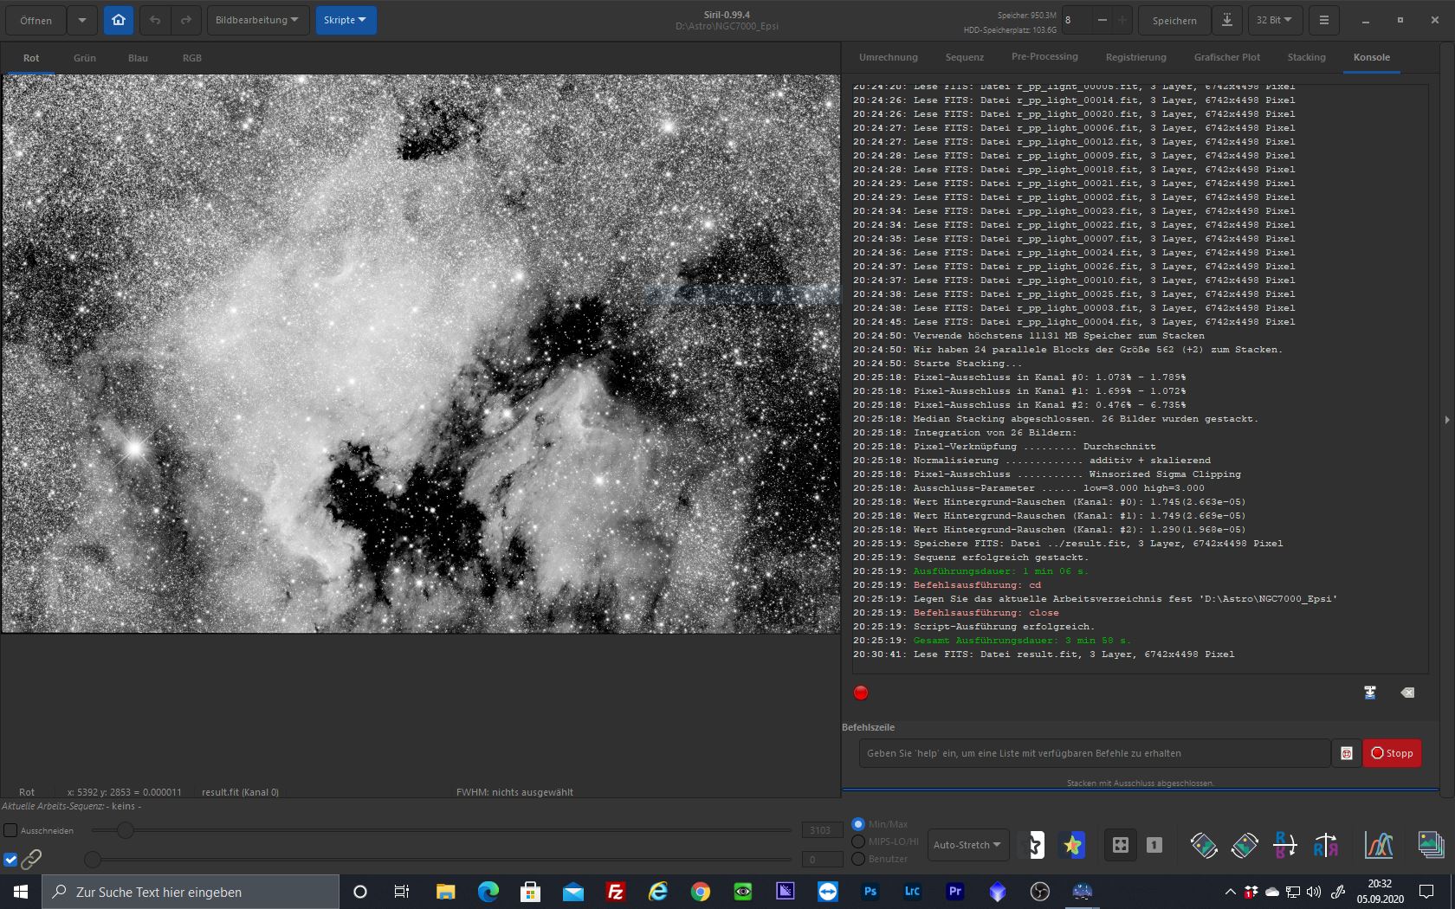
Task: Click the export console log icon
Action: [x=1370, y=693]
